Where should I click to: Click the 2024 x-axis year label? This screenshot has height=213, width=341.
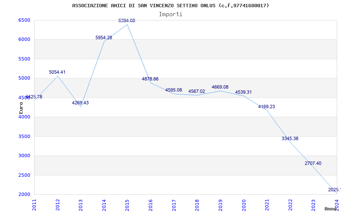point(337,205)
